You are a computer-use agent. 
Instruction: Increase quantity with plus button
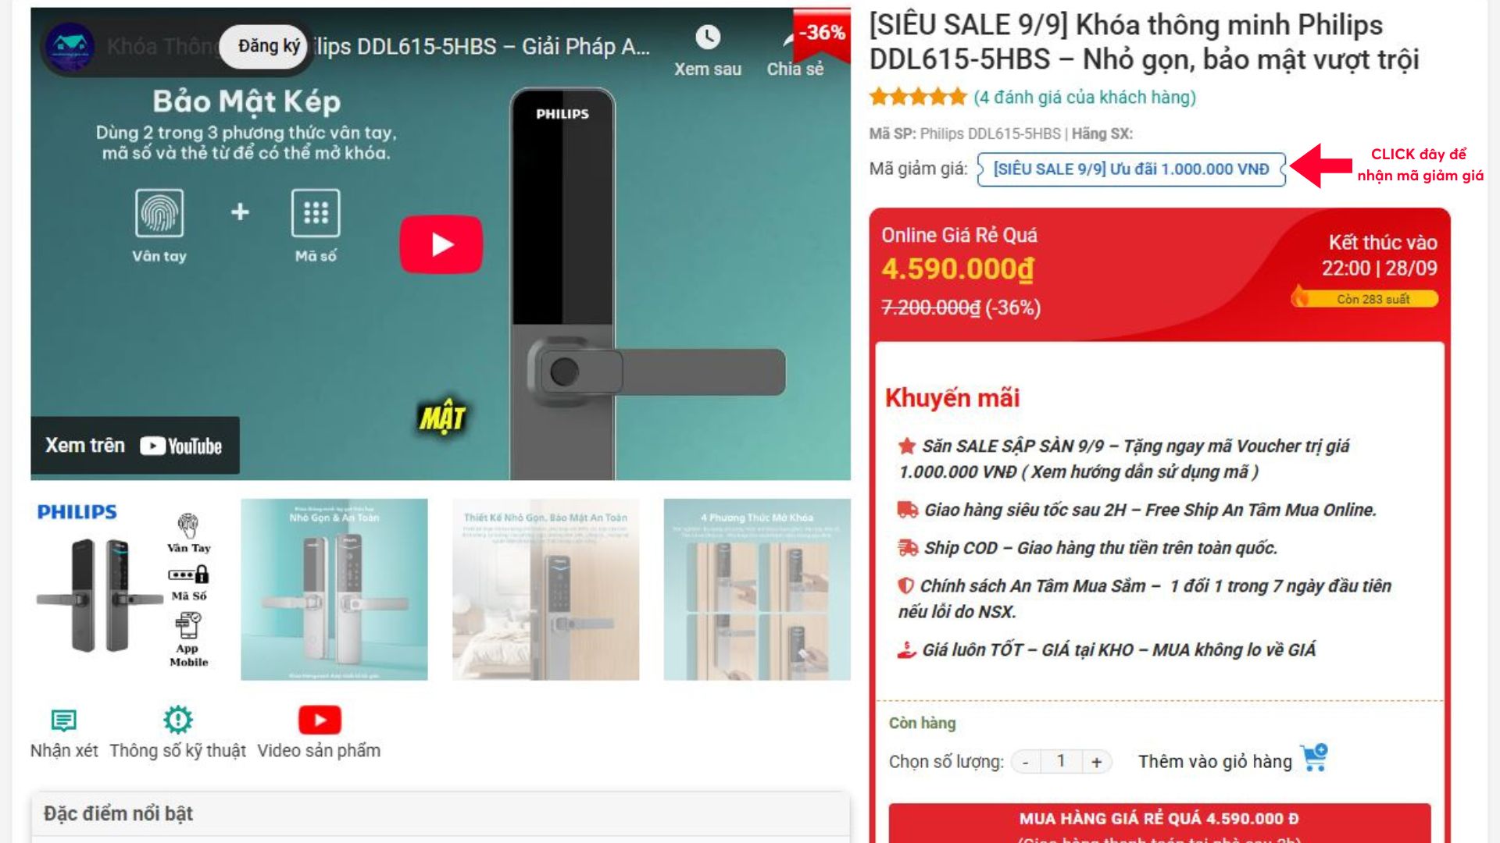(x=1097, y=762)
